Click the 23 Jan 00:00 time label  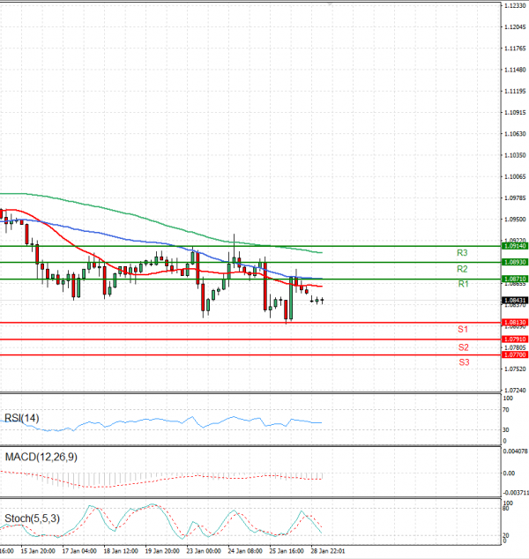(204, 551)
